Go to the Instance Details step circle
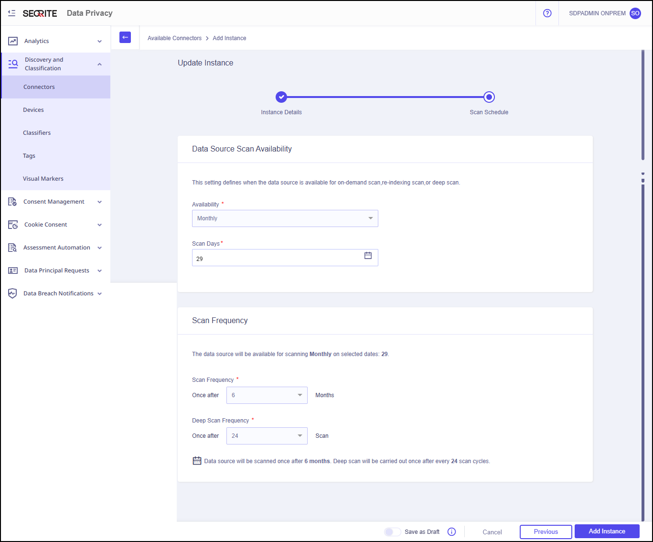The height and width of the screenshot is (542, 653). 281,97
